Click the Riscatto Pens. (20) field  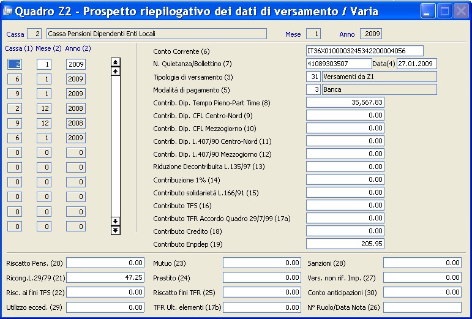(105, 263)
